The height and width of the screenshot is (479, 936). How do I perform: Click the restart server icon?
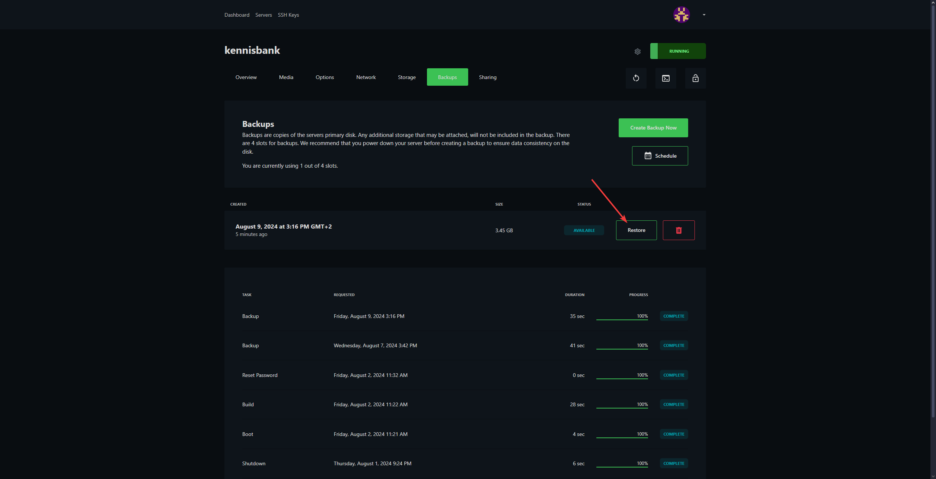tap(636, 78)
